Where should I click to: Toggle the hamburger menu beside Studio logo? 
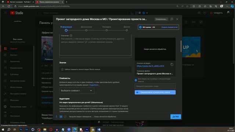(x=5, y=13)
